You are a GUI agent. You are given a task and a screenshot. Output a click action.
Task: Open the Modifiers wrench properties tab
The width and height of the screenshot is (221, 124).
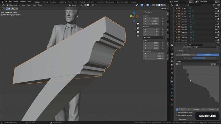coord(172,82)
